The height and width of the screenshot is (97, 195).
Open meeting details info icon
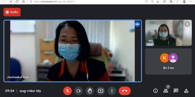pos(155,91)
